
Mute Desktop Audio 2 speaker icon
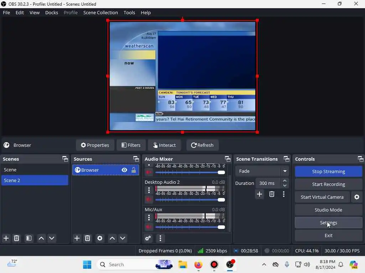(149, 200)
